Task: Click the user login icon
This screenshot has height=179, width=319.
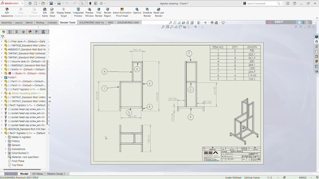Action: 288,3
